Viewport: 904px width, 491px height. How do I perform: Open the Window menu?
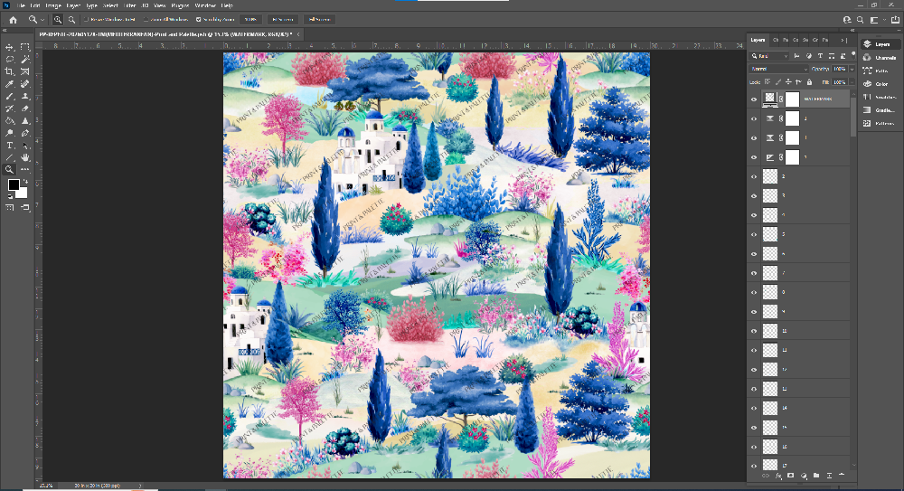pyautogui.click(x=204, y=5)
